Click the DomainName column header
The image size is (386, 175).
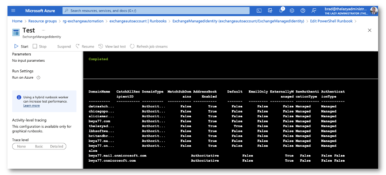99,92
